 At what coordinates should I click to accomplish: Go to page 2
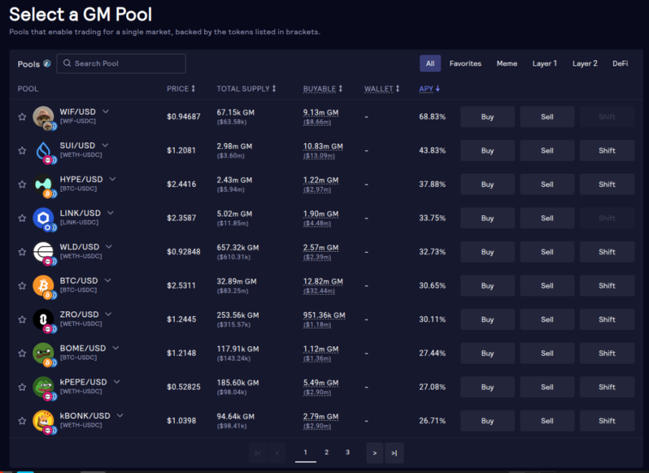[x=327, y=452]
